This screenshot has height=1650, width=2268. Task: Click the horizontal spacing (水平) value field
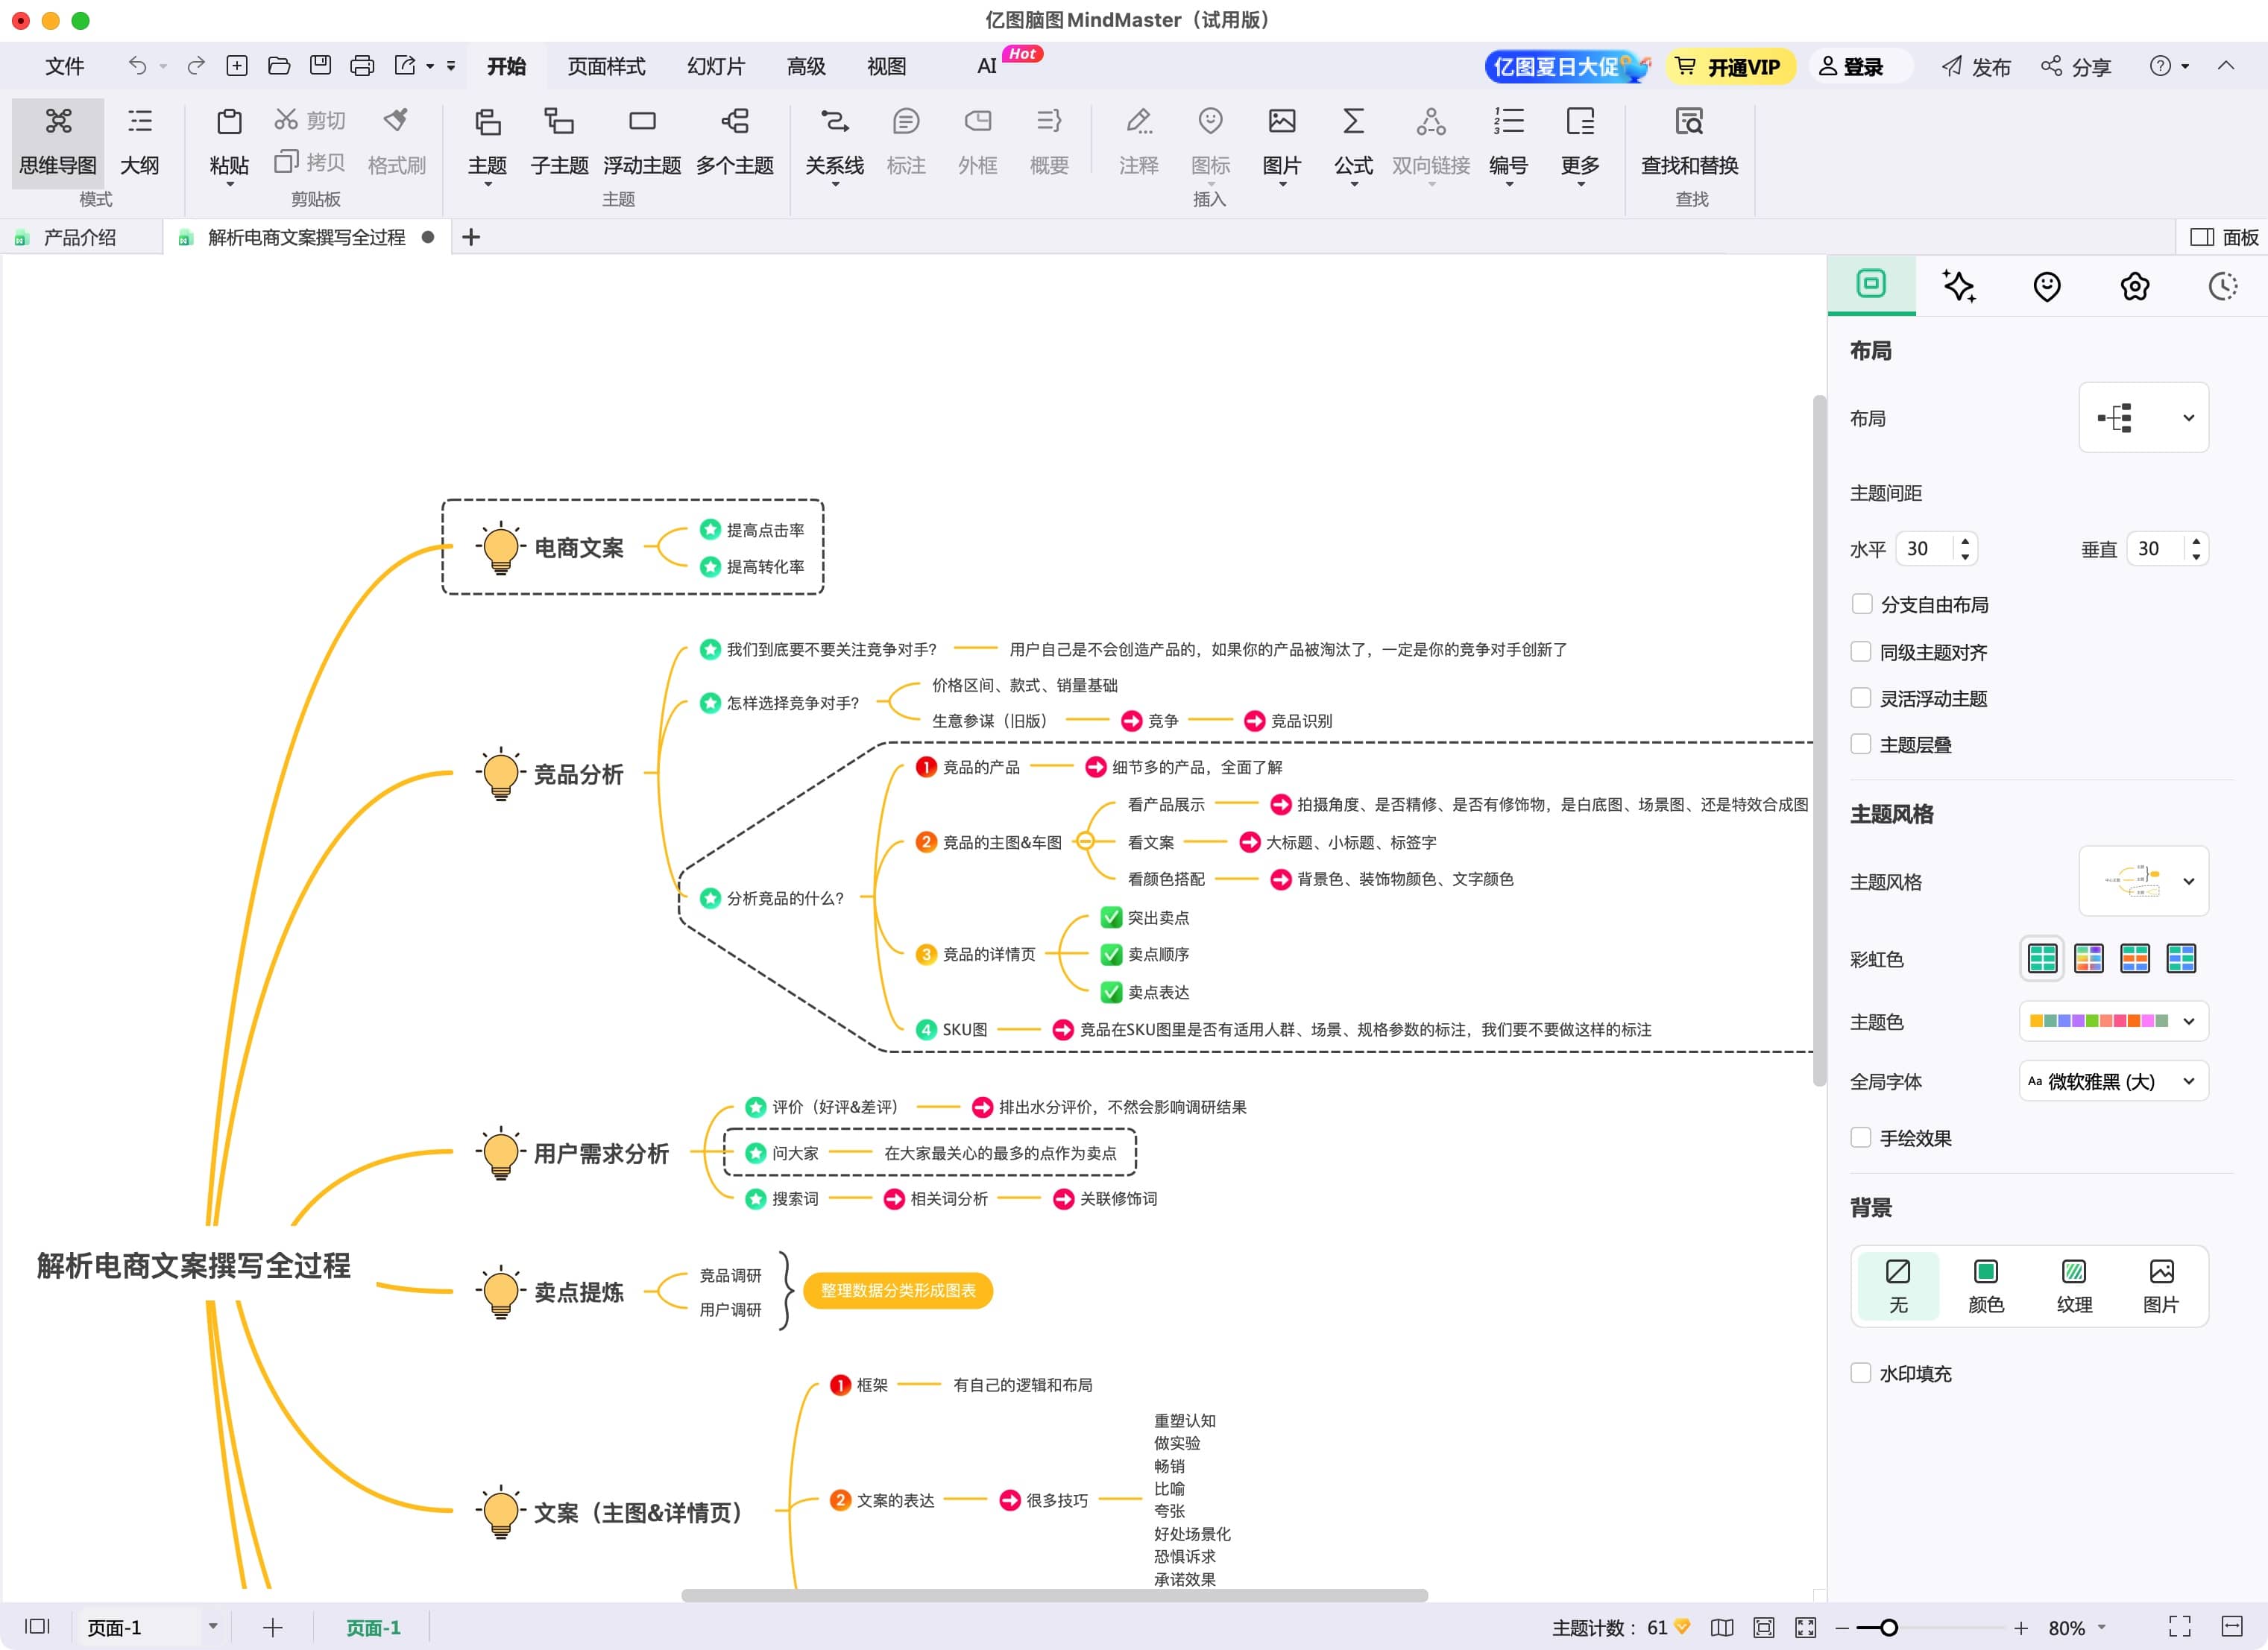1925,548
